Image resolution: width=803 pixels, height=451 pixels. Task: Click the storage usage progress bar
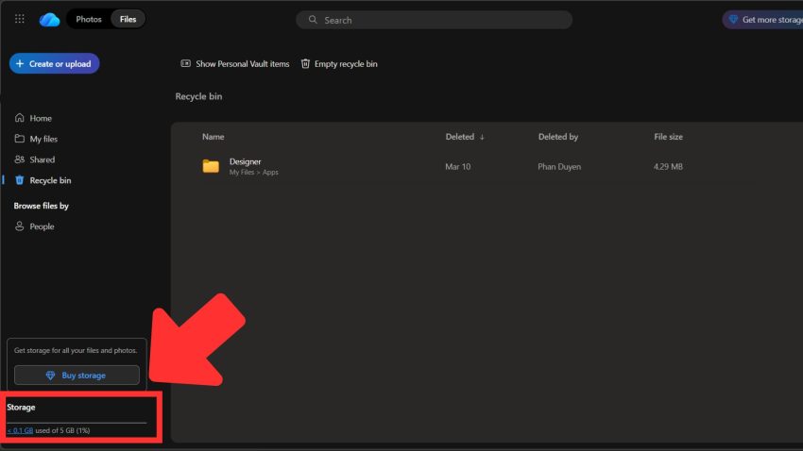(77, 423)
